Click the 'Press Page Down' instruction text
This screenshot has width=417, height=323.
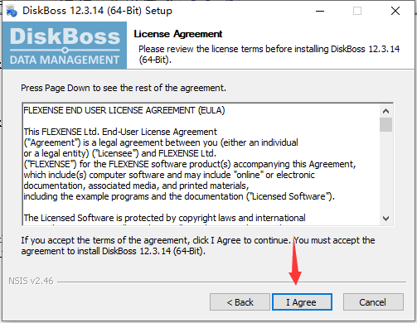click(124, 88)
